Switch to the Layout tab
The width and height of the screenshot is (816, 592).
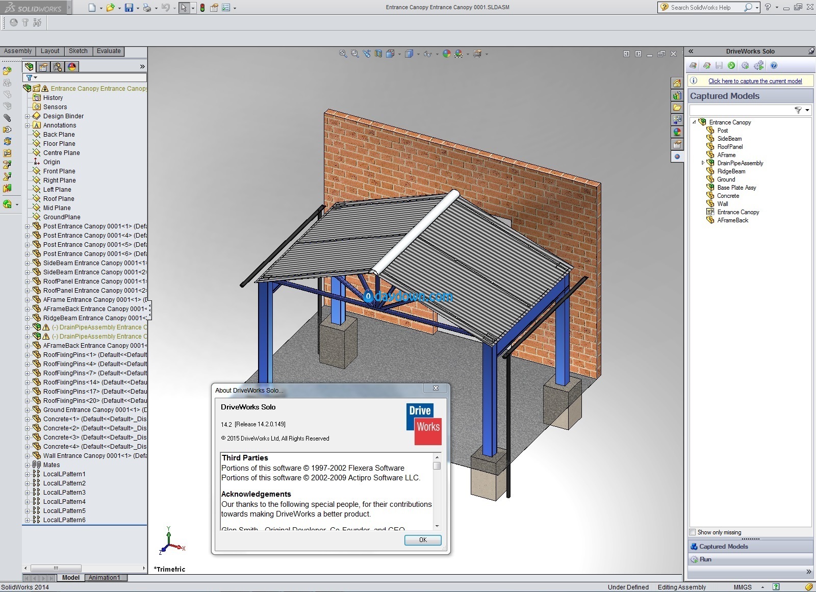tap(50, 51)
